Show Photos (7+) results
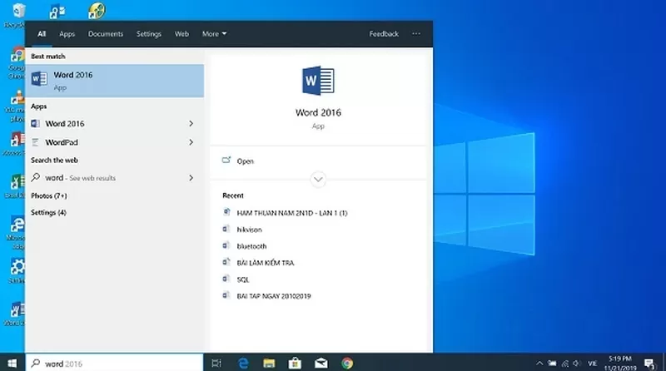 [x=49, y=195]
